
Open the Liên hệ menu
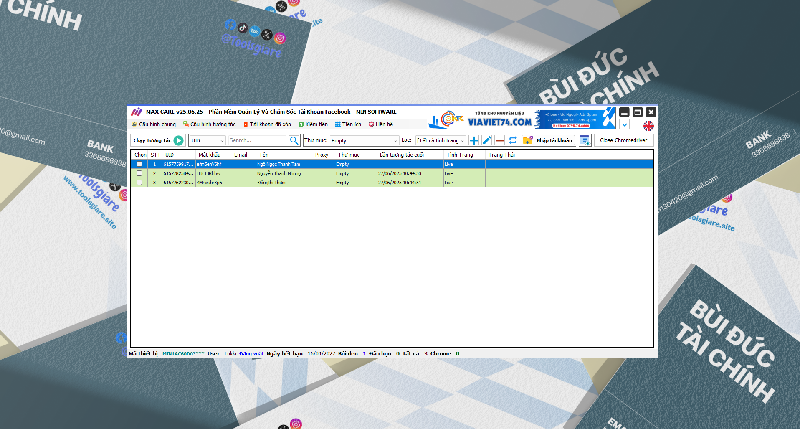click(x=381, y=124)
